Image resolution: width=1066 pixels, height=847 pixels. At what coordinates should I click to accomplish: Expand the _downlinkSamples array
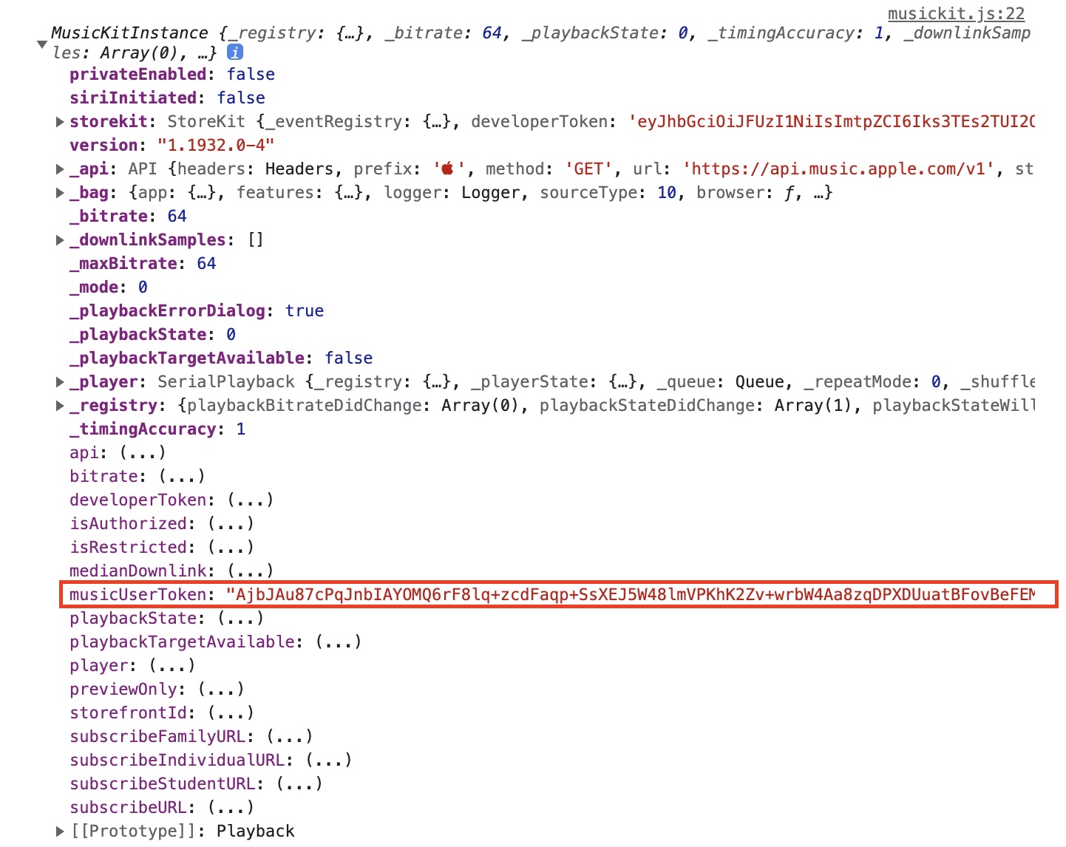61,239
